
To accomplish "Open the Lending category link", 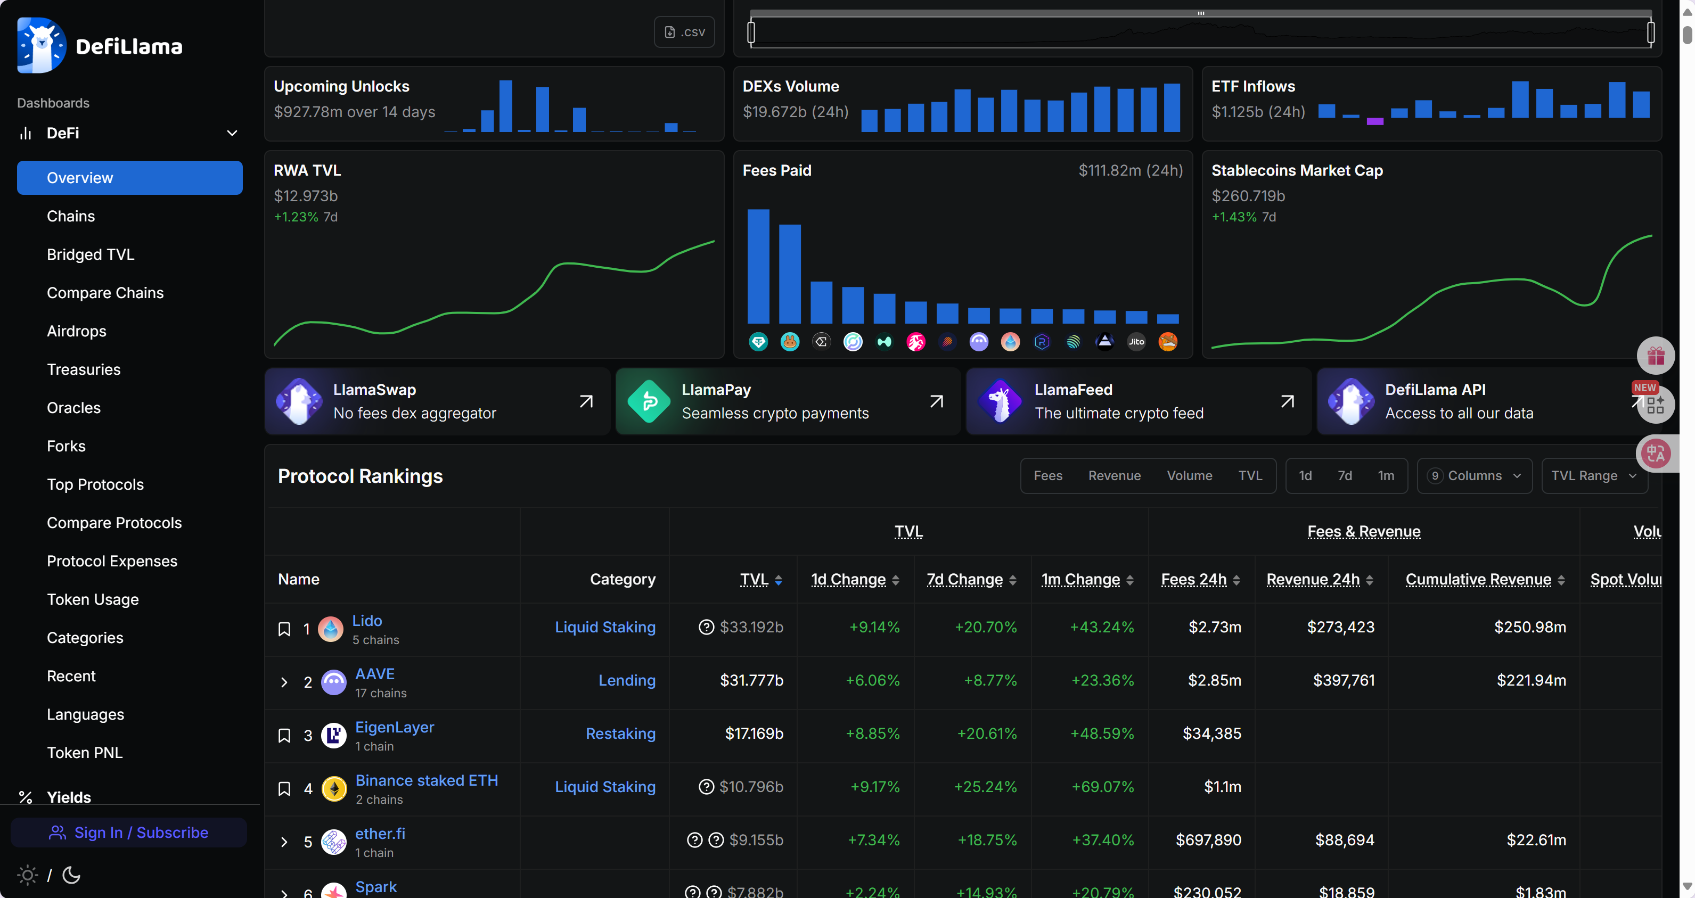I will (626, 680).
